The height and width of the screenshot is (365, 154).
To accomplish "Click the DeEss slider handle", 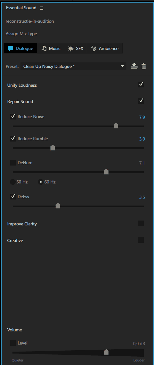I will click(58, 206).
